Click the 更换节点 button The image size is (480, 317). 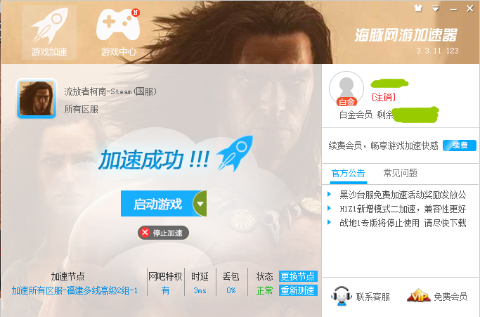point(298,276)
